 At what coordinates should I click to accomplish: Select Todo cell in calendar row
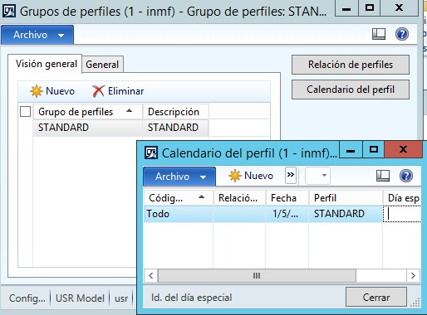click(x=179, y=214)
